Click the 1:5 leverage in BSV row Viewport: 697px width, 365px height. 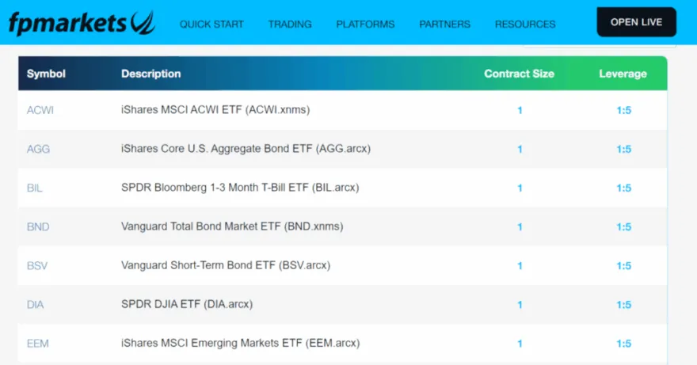point(623,266)
